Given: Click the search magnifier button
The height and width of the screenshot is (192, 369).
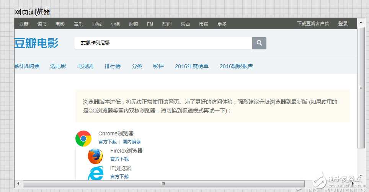Looking at the screenshot, I should point(259,43).
